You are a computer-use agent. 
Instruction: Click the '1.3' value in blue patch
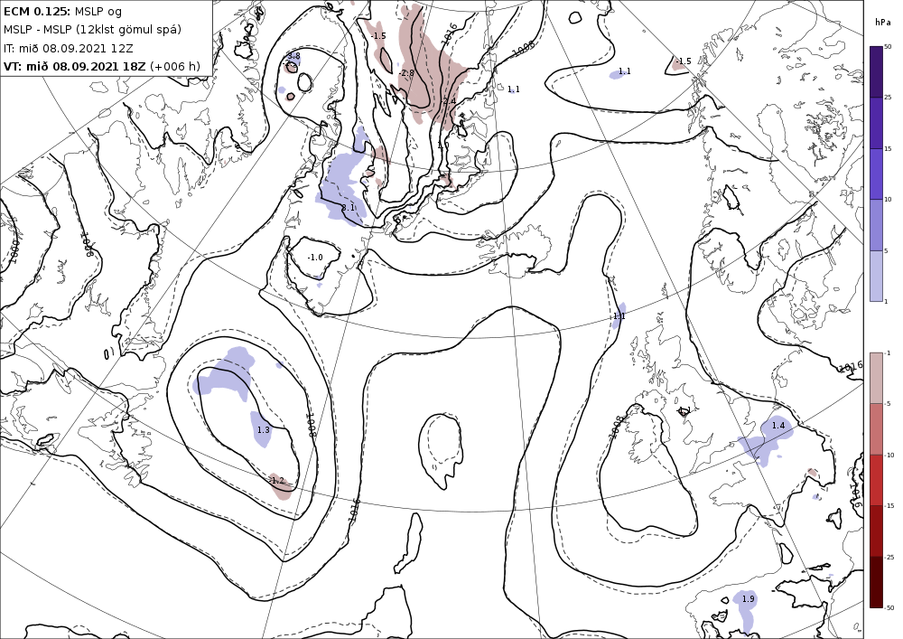[x=263, y=430]
